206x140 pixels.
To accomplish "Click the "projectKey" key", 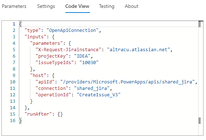I will click(52, 56).
